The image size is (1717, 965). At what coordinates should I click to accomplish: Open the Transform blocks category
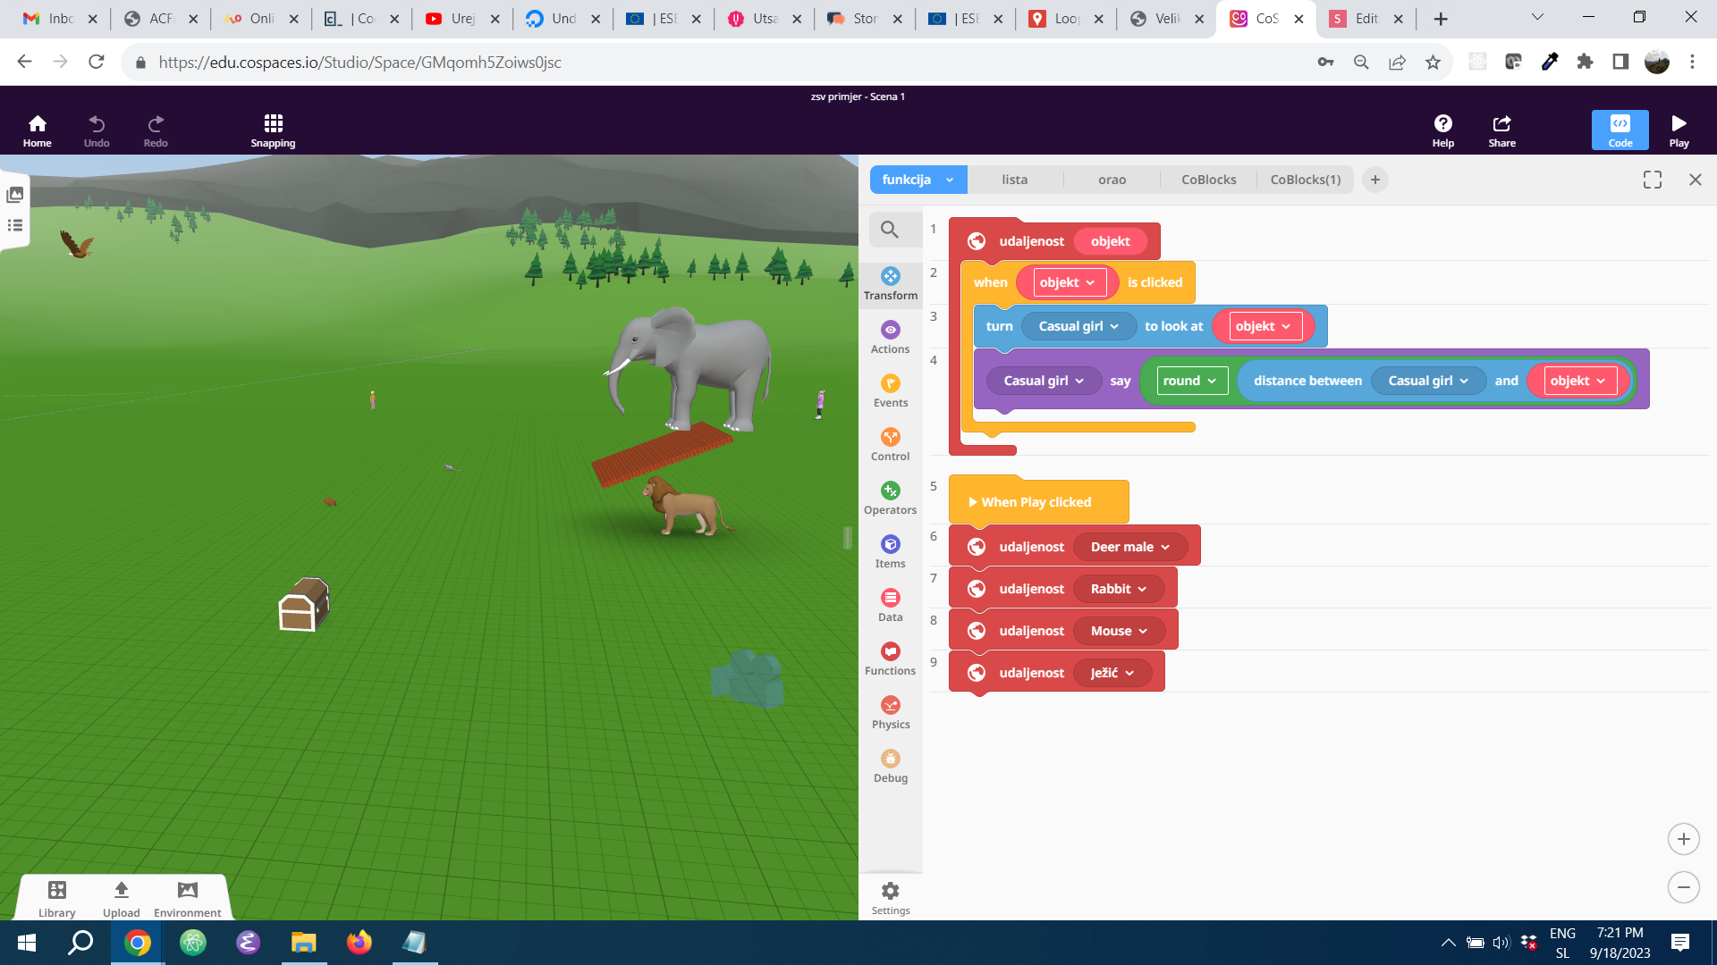[890, 283]
